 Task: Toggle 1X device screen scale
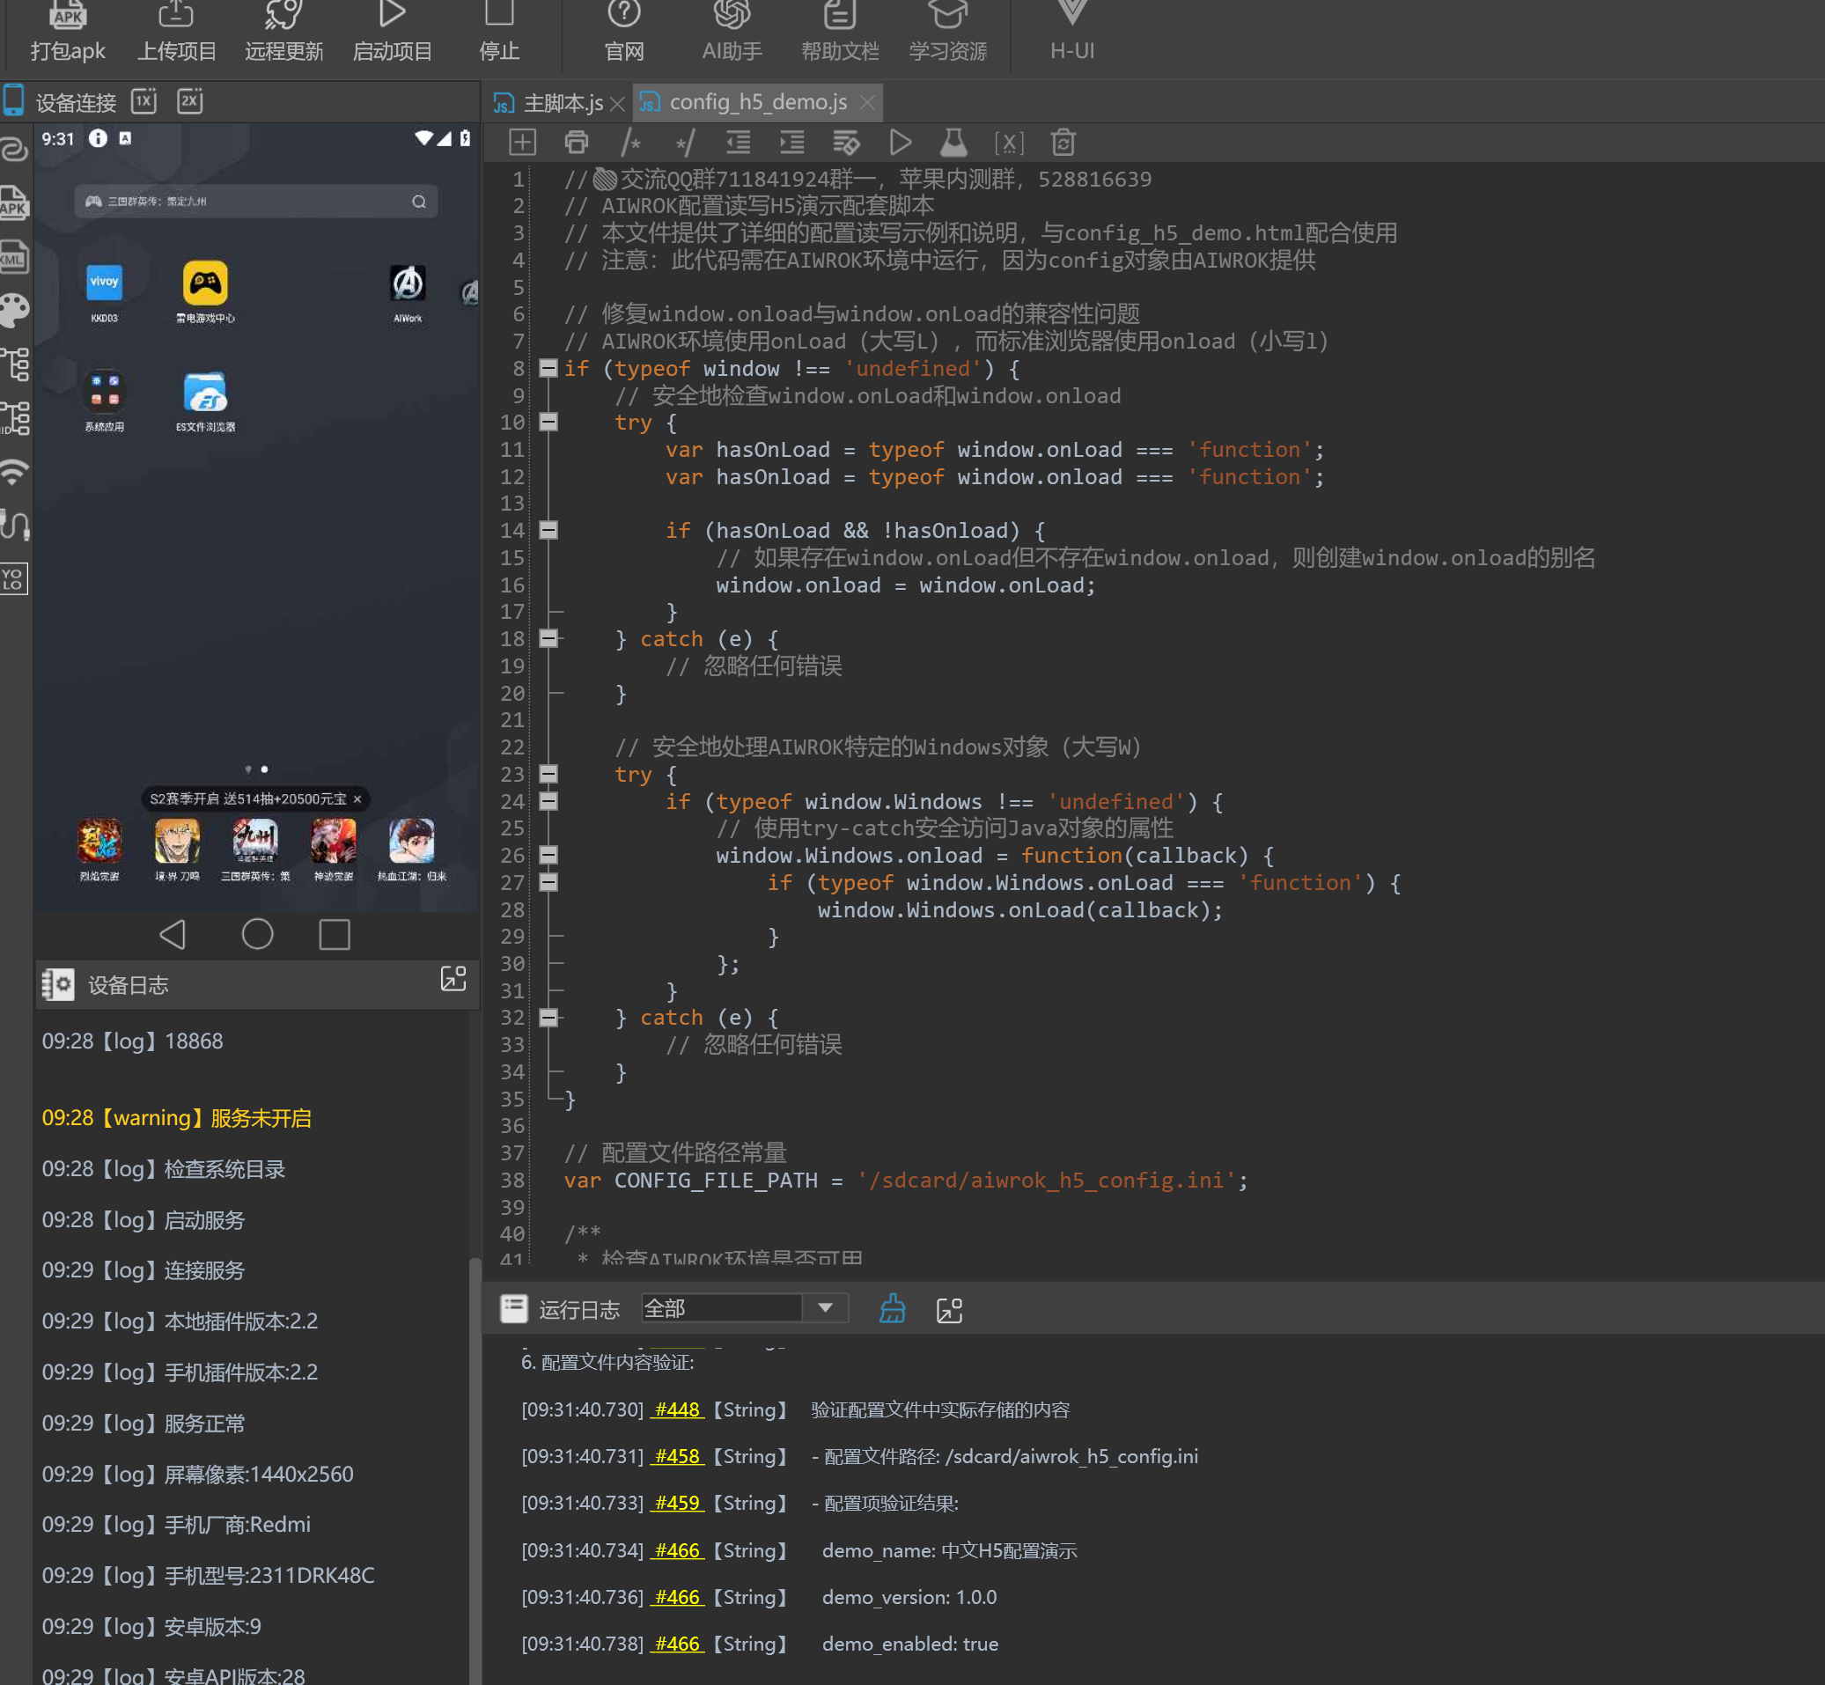pyautogui.click(x=144, y=101)
